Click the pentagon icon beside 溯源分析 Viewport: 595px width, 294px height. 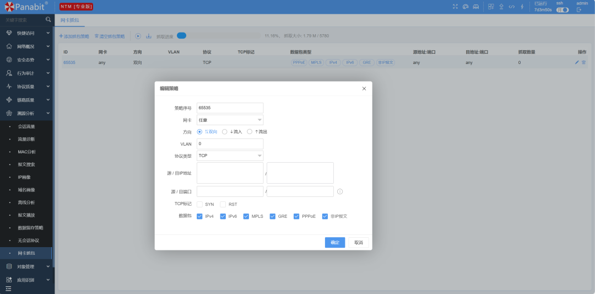click(9, 113)
